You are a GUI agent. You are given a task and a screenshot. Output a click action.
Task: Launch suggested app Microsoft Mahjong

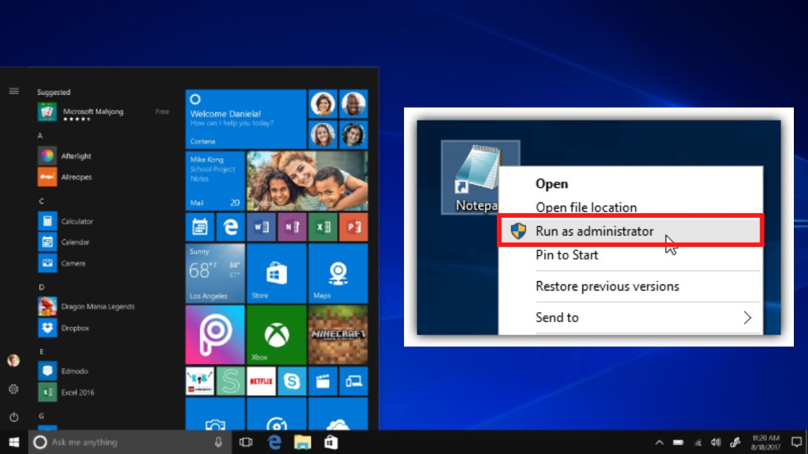point(103,112)
